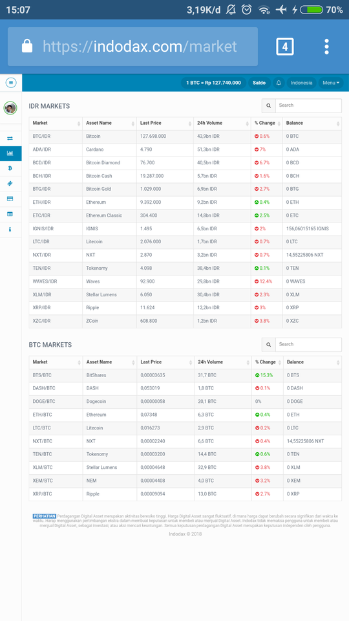The image size is (349, 621).
Task: Click the 1 BTC = Rp 127.740.000 button
Action: [x=213, y=83]
